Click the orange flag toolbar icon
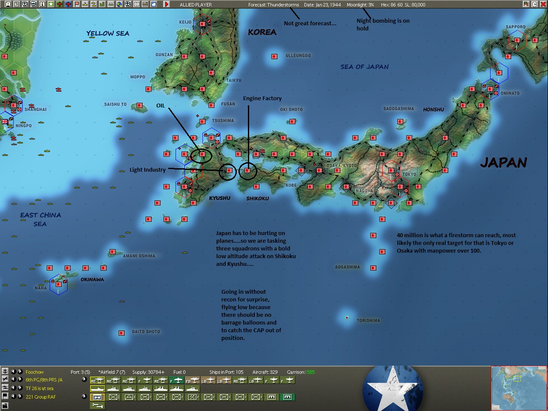Image resolution: width=548 pixels, height=411 pixels. click(76, 4)
